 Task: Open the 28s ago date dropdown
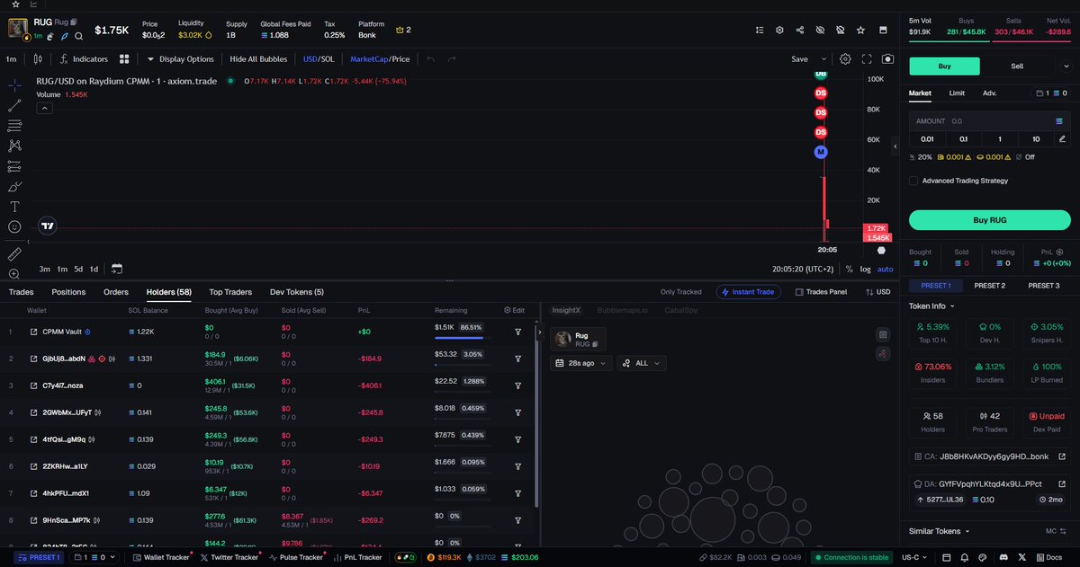(x=581, y=363)
